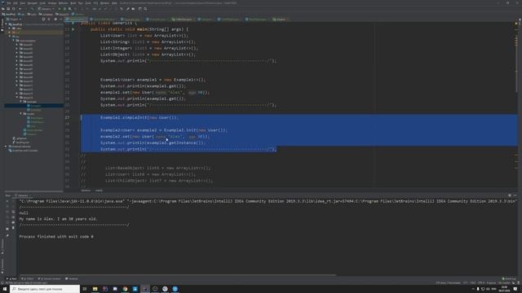Click the Run tool window tab at bottom
Screen dimensions: 522x293
click(11, 278)
